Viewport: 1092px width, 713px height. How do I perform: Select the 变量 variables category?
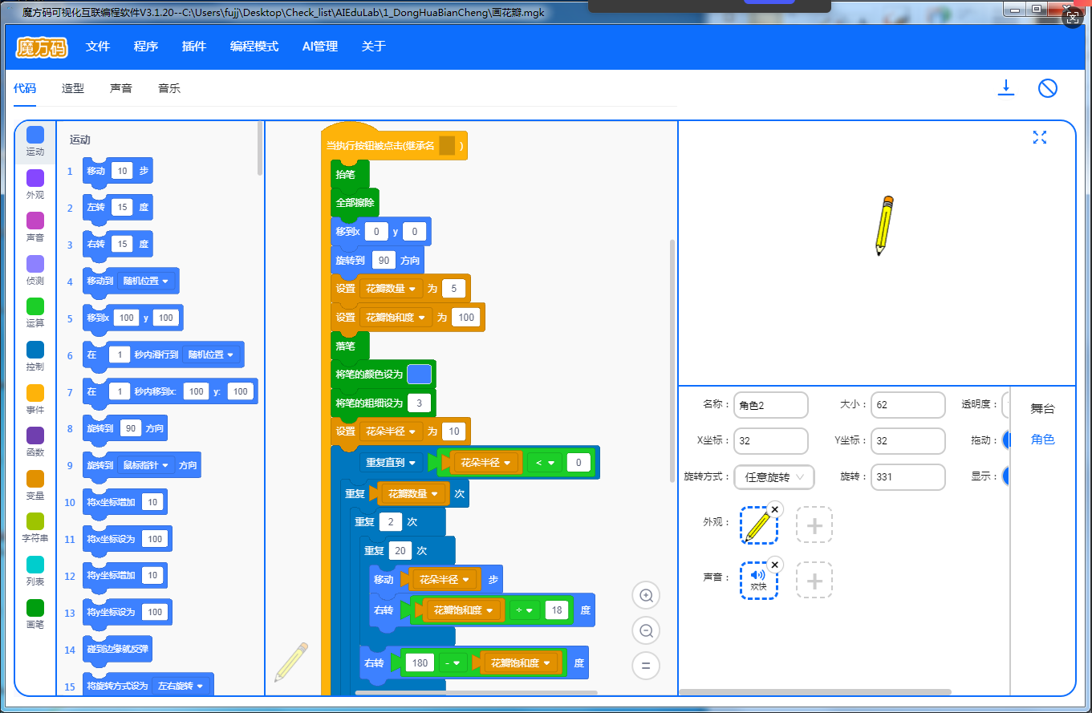click(35, 485)
